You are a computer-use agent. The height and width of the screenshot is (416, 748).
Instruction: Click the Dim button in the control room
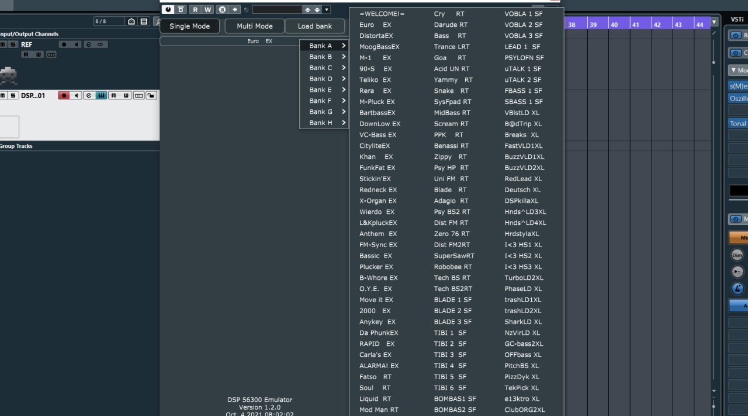737,255
